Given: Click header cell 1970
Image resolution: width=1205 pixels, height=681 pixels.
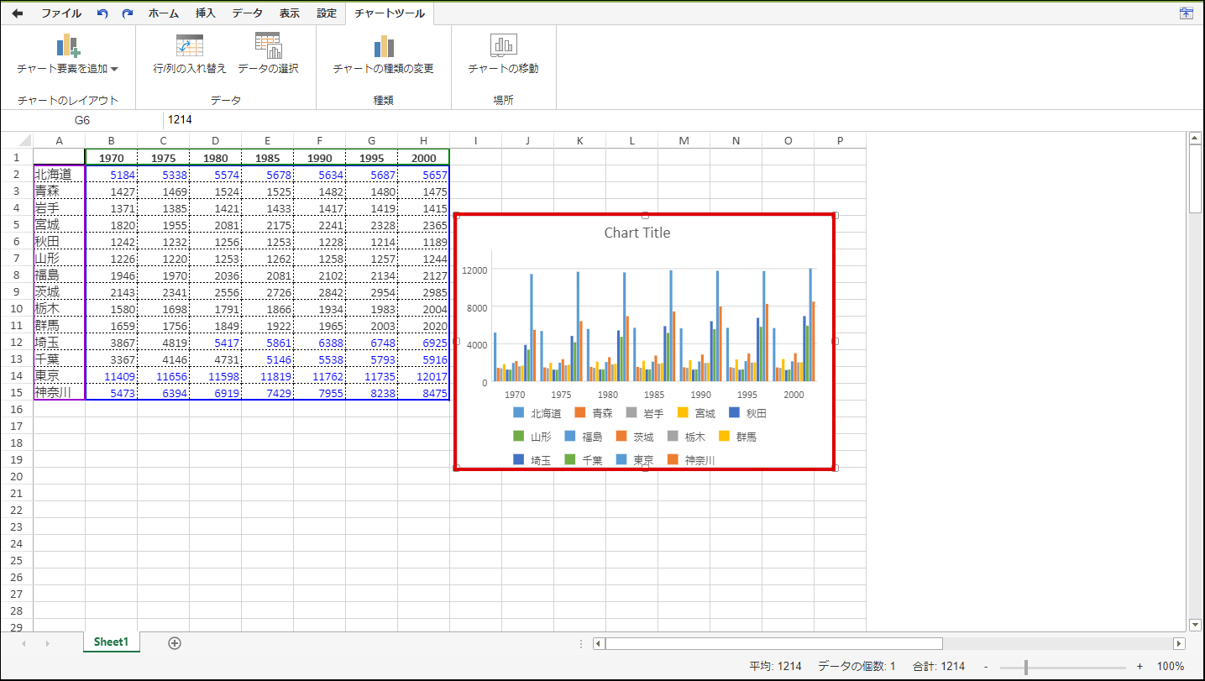Looking at the screenshot, I should pos(111,157).
